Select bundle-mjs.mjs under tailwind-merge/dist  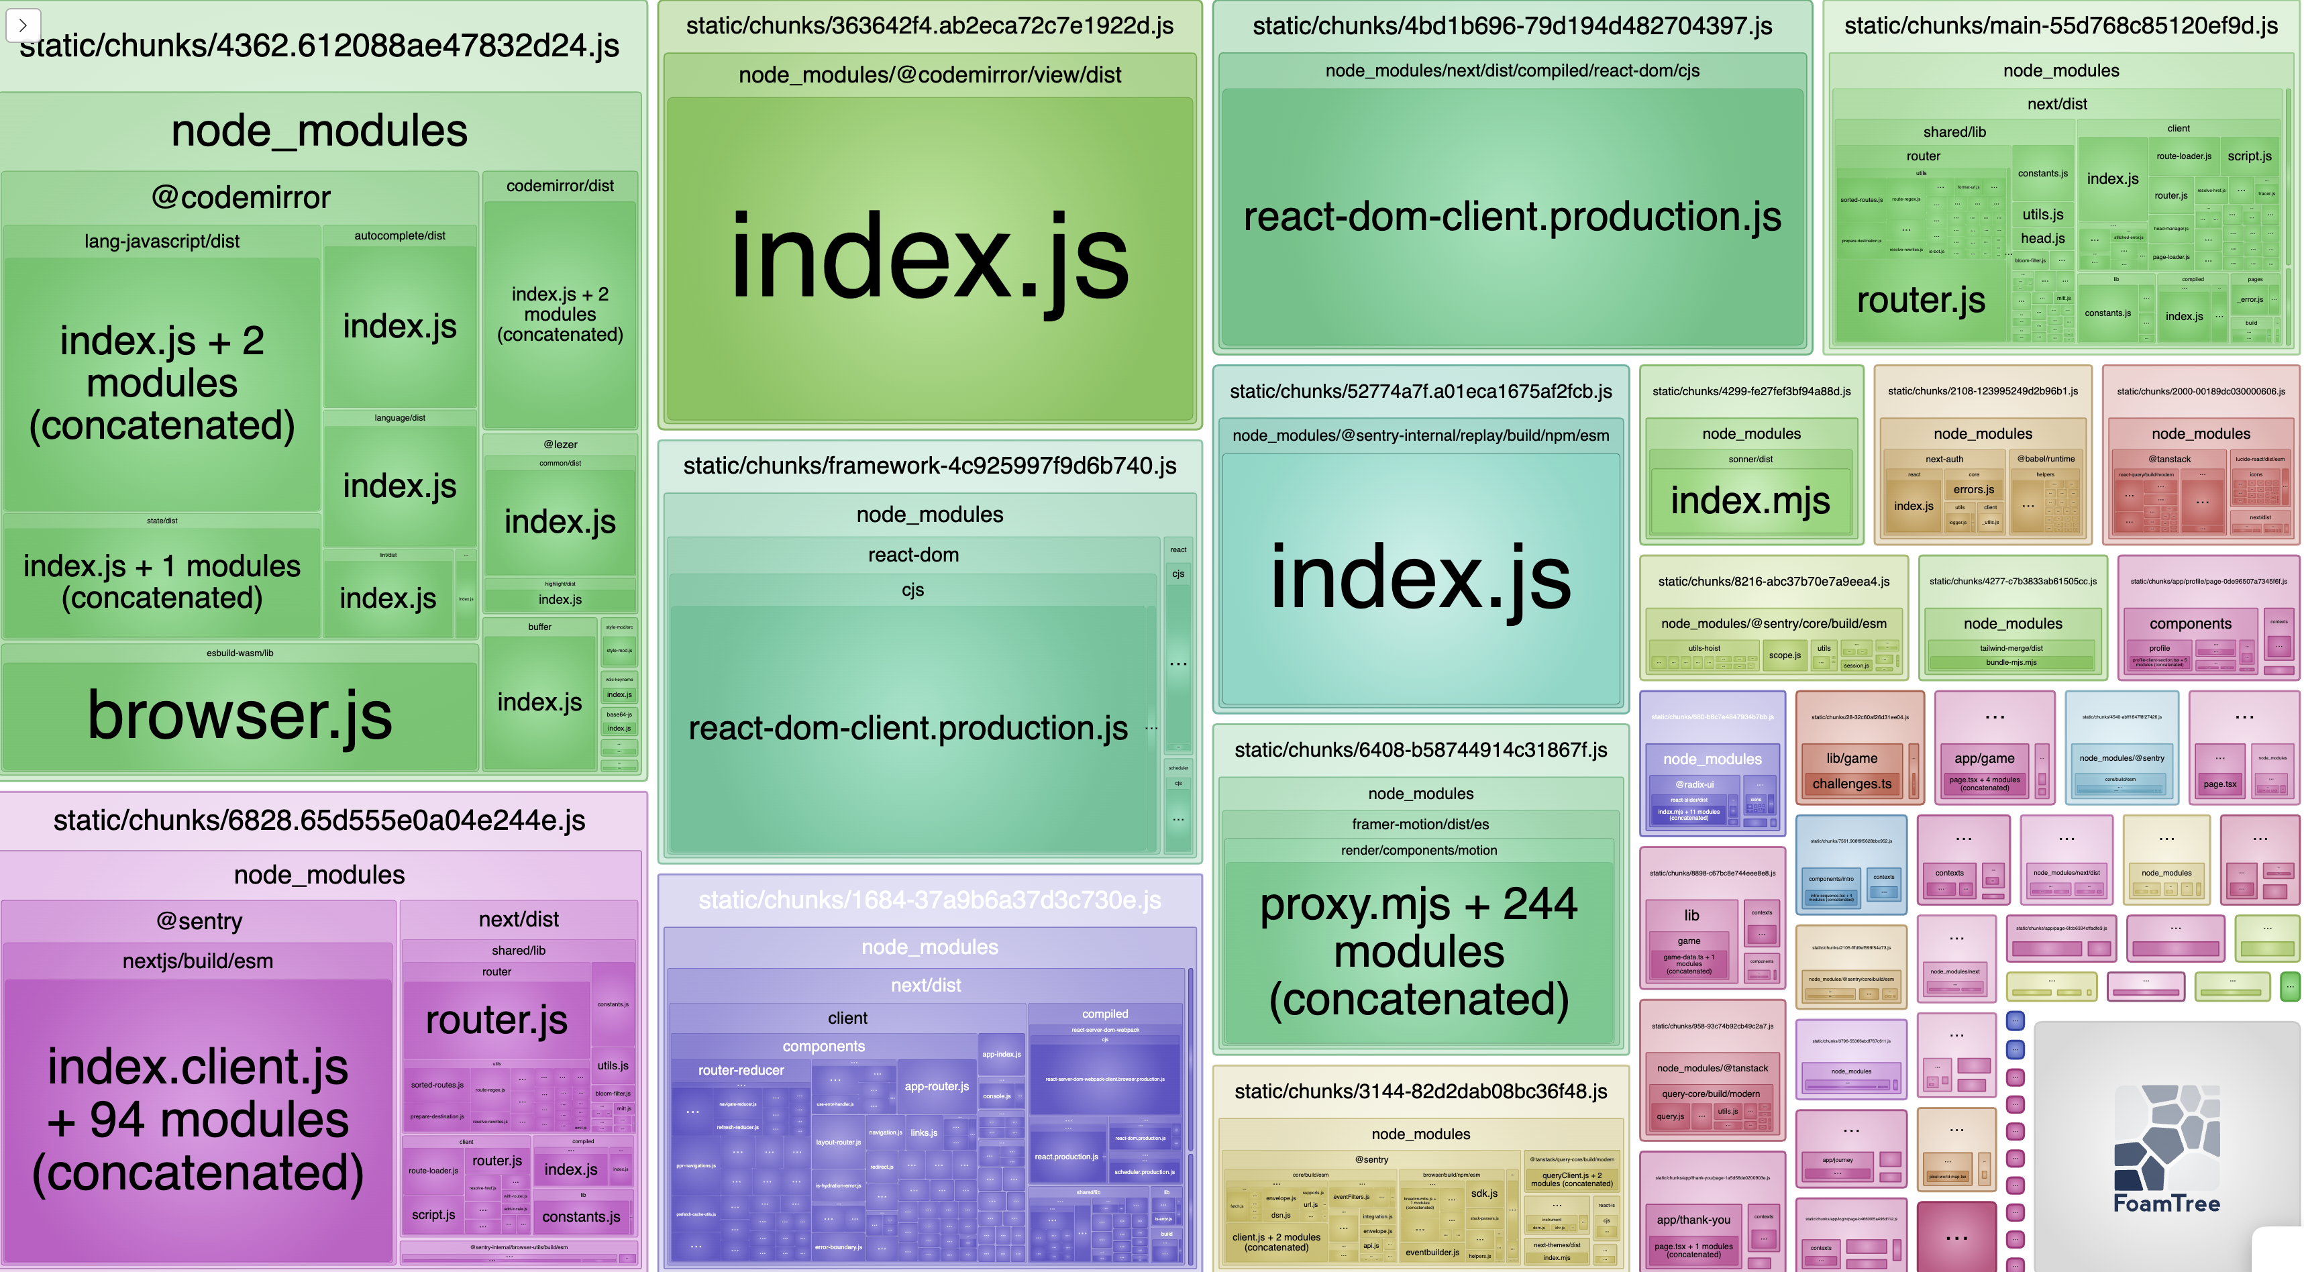coord(2011,663)
